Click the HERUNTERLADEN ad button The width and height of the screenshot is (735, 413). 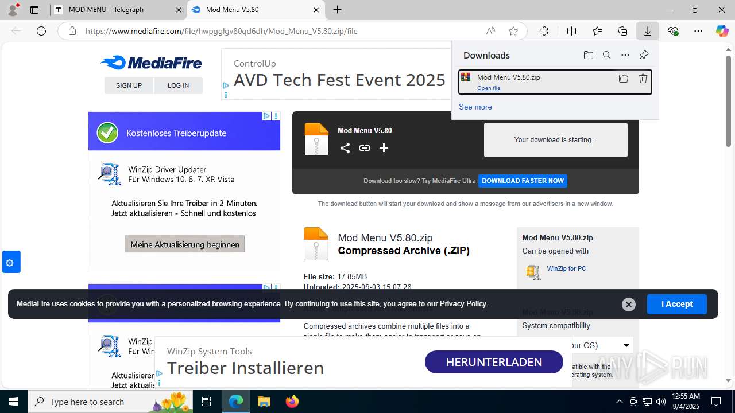pos(494,362)
